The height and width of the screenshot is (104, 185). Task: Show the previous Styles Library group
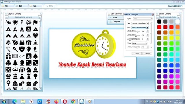[158, 17]
